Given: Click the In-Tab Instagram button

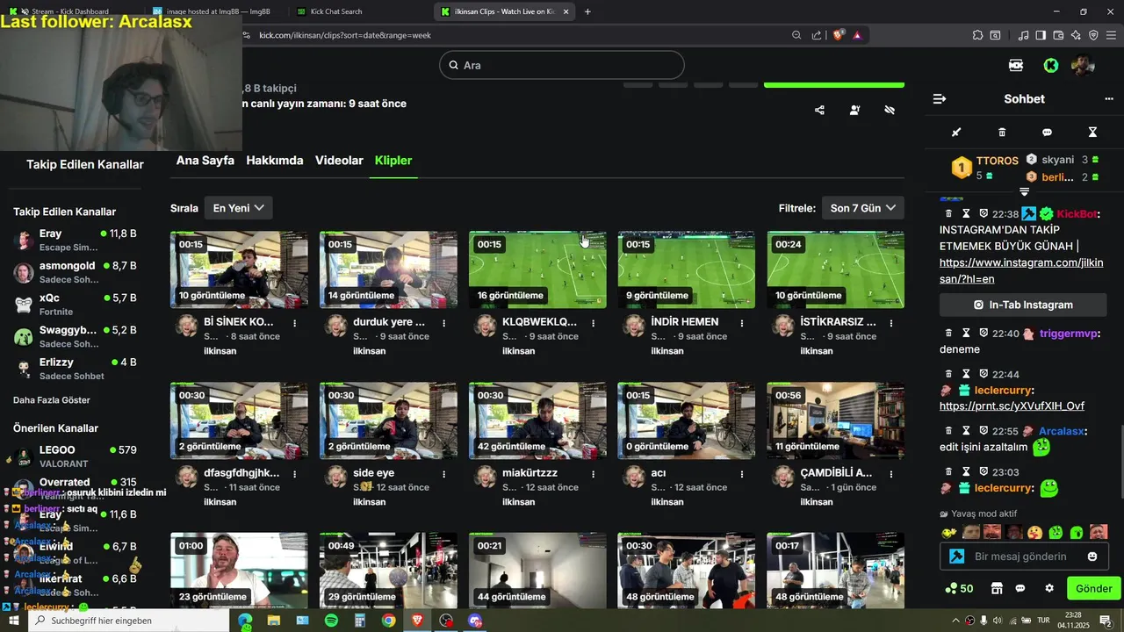Looking at the screenshot, I should point(1023,305).
